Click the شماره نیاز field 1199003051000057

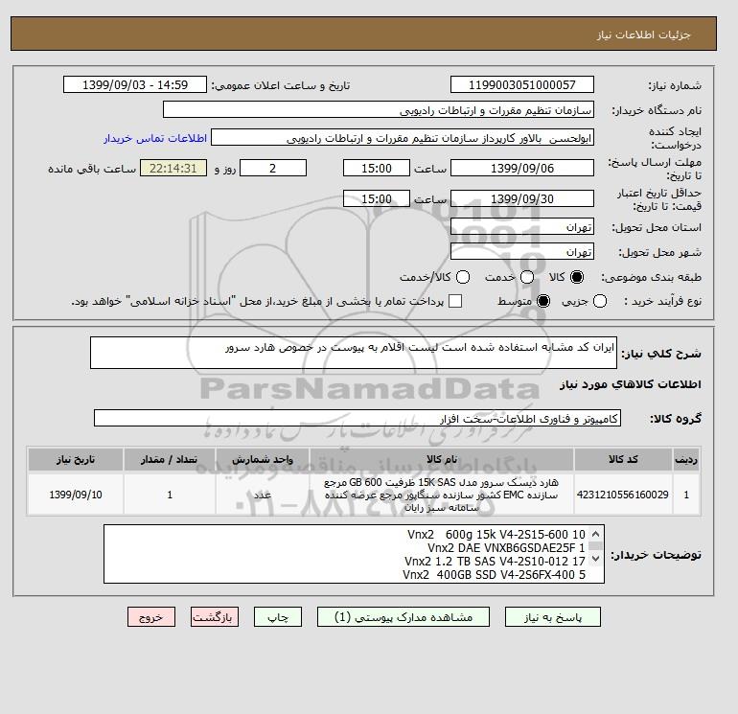[x=522, y=84]
